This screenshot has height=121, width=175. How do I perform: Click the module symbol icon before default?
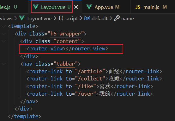87,18
